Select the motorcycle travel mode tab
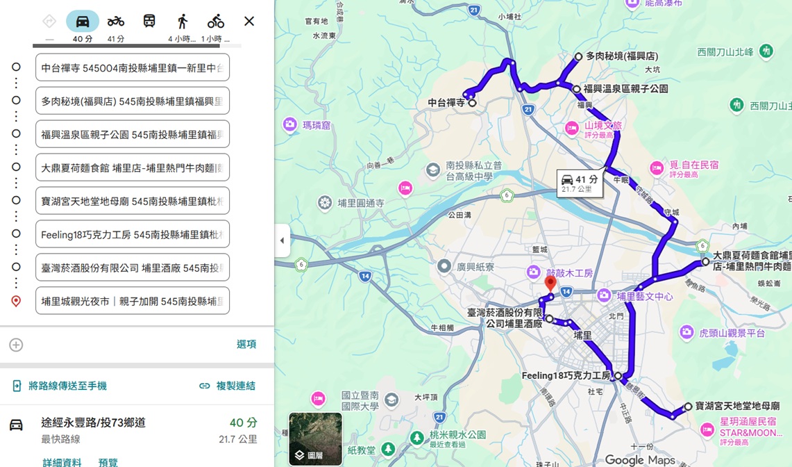Viewport: 792px width, 467px height. 116,22
